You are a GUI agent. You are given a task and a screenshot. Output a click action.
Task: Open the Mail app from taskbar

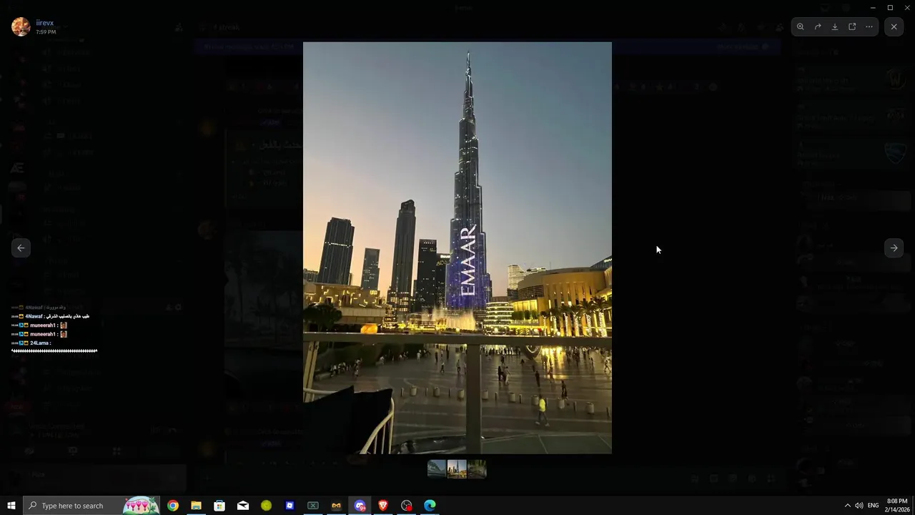pos(243,506)
